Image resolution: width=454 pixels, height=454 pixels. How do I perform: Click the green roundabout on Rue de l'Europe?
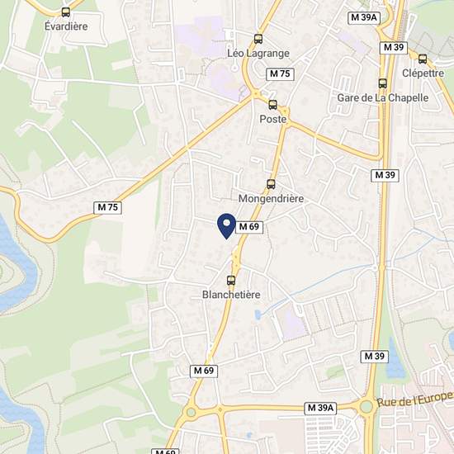click(x=367, y=406)
